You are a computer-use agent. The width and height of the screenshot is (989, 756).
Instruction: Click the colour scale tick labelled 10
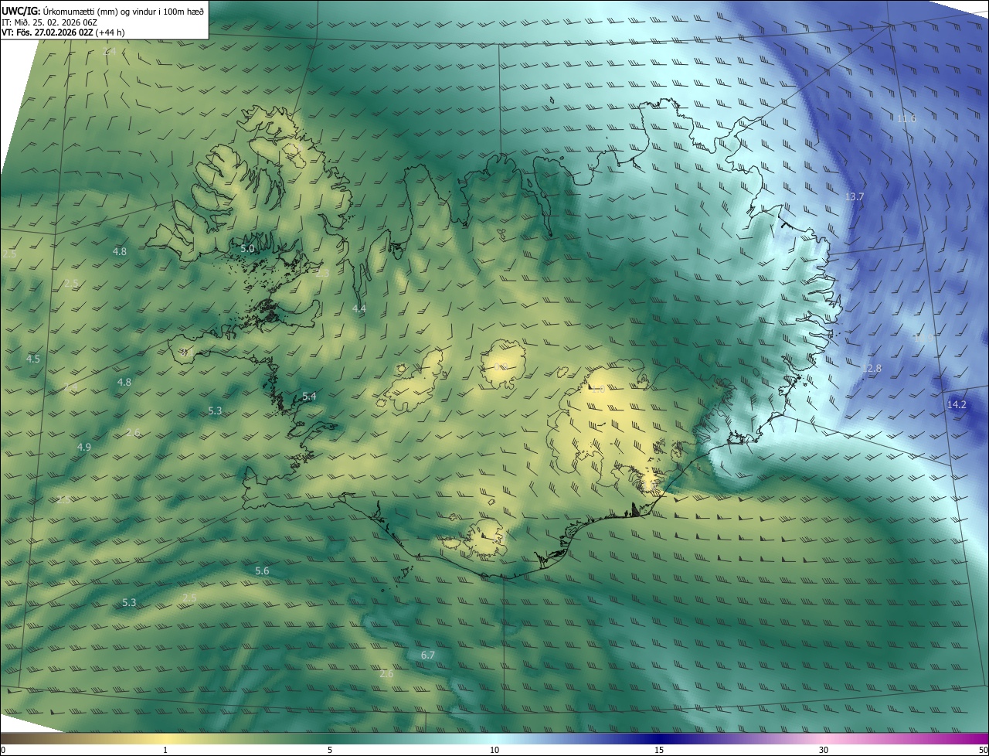pyautogui.click(x=494, y=750)
